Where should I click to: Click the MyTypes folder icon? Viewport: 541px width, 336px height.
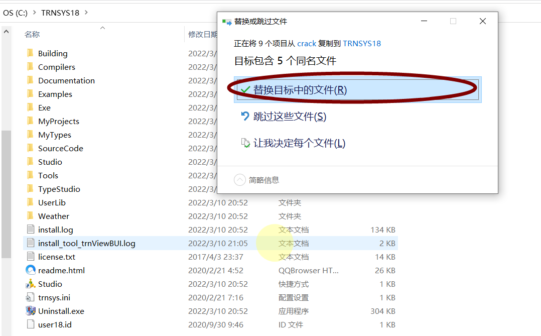point(30,135)
